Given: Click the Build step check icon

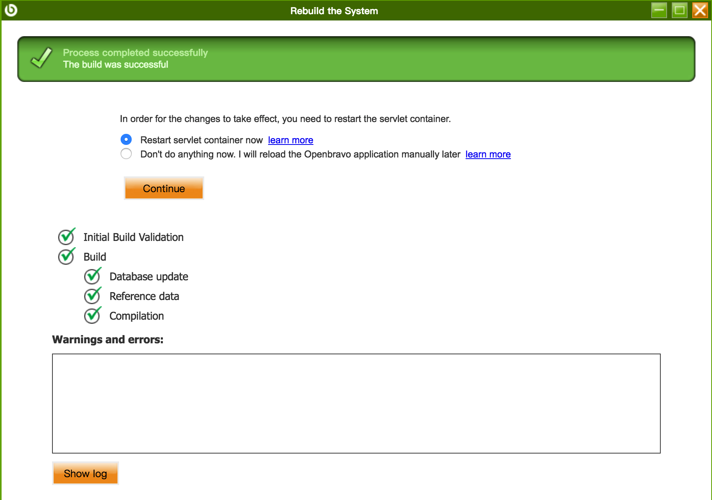Looking at the screenshot, I should [x=66, y=256].
